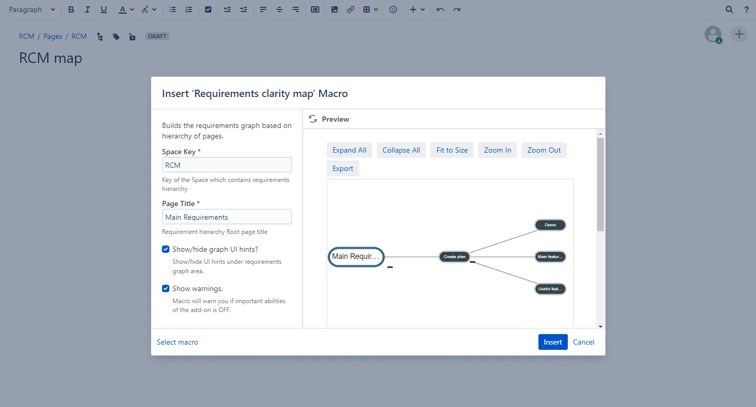The image size is (756, 407).
Task: Refresh the macro preview
Action: click(x=313, y=119)
